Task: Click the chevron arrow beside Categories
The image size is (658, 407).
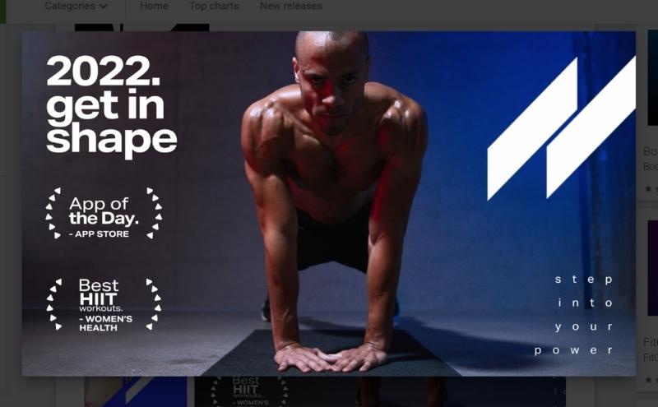Action: tap(104, 7)
